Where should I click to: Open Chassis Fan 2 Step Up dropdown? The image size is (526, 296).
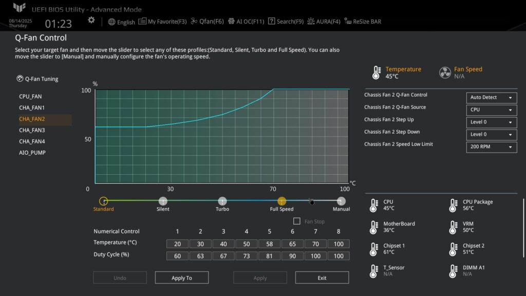[492, 122]
